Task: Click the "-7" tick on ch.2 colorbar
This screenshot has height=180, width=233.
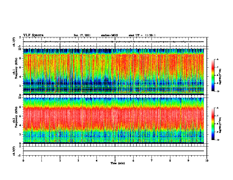Action: pos(217,116)
